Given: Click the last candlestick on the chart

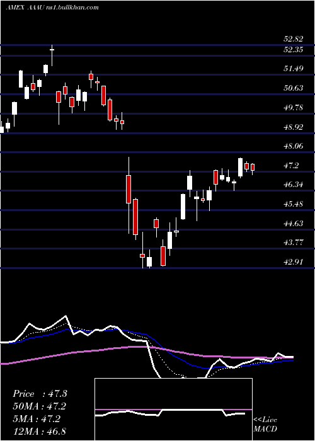Looking at the screenshot, I should tap(253, 169).
